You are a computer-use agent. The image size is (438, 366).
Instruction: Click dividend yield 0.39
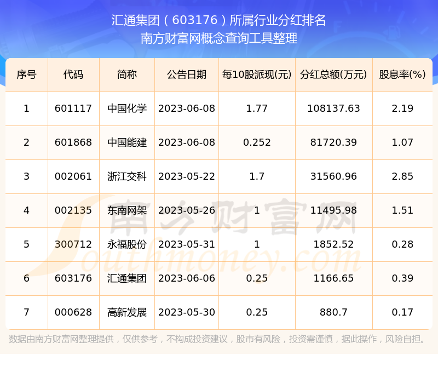402,278
